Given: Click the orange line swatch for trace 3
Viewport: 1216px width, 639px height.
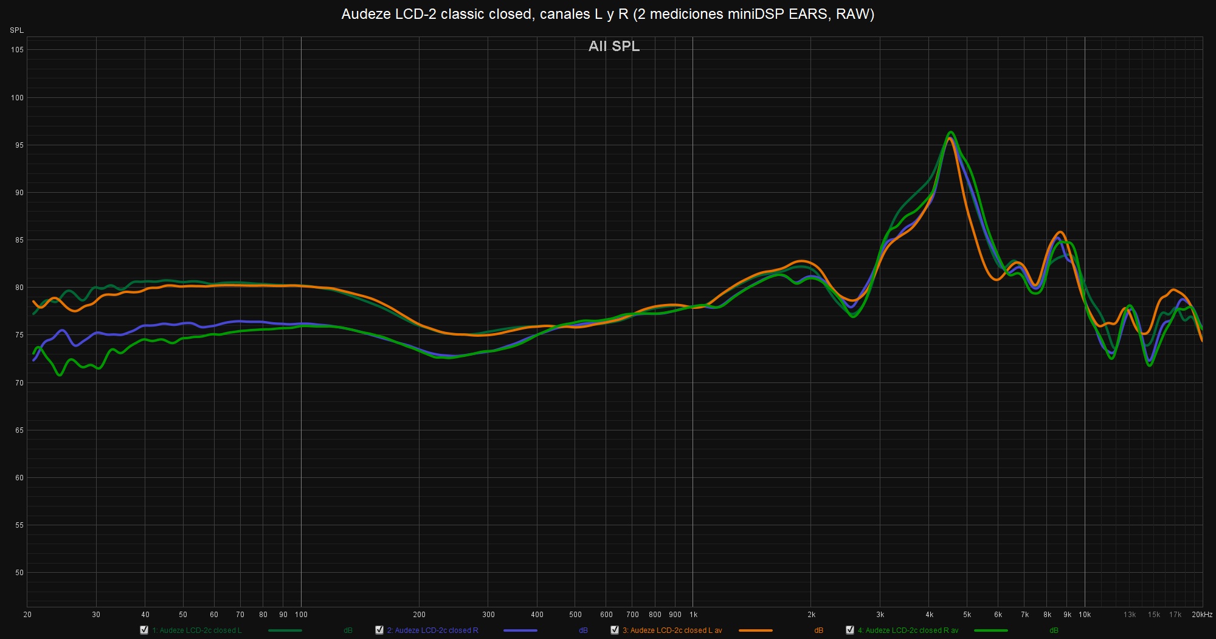Looking at the screenshot, I should [755, 630].
